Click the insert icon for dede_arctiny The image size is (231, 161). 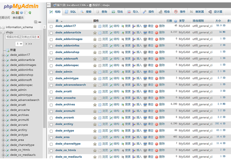click(134, 124)
